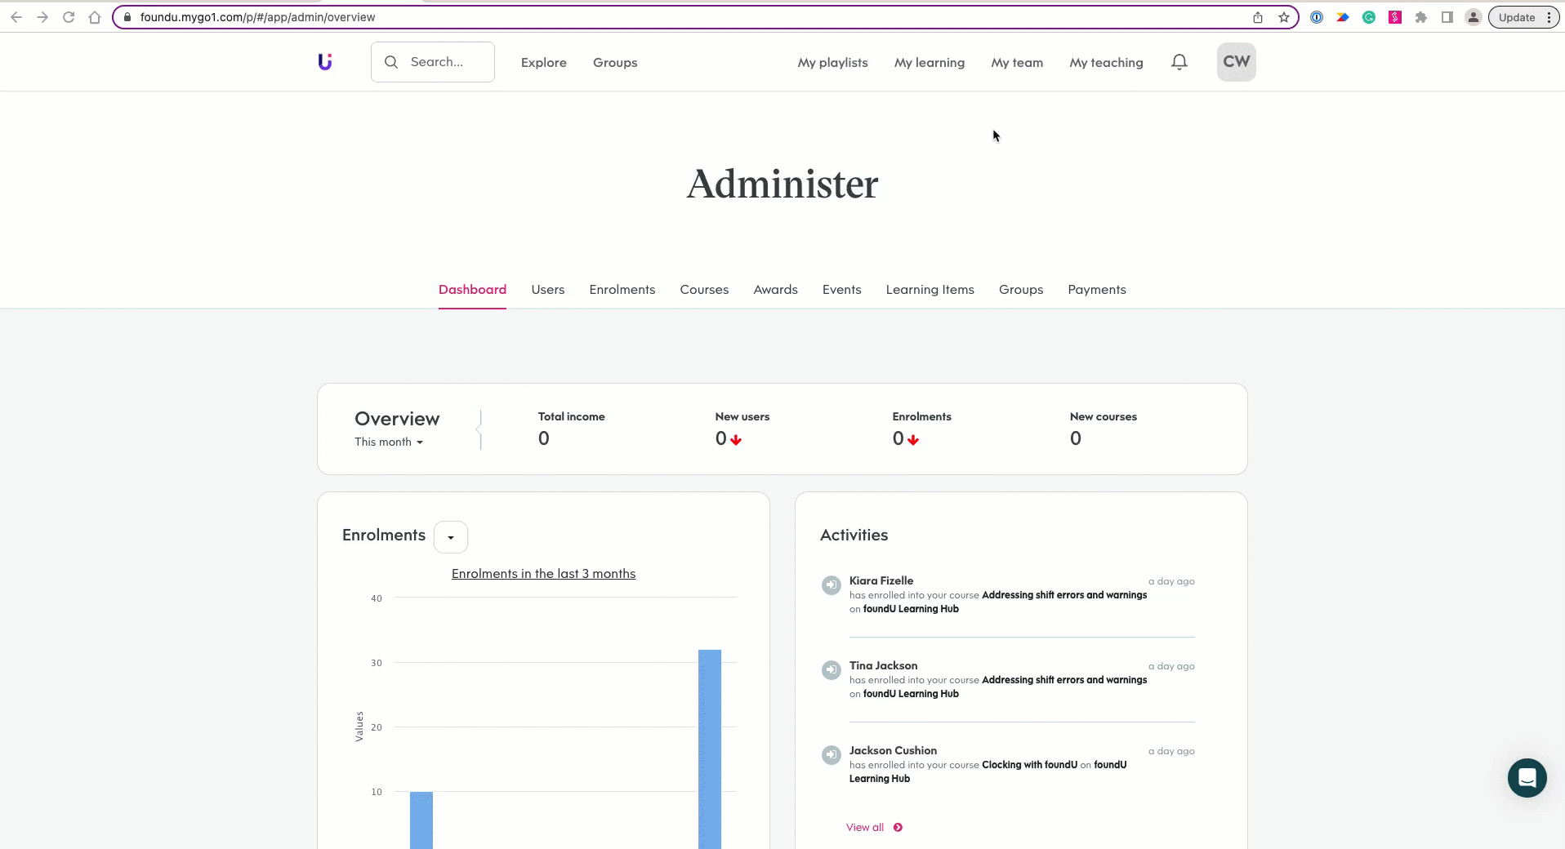The width and height of the screenshot is (1565, 849).
Task: Open the chat support widget
Action: point(1527,778)
